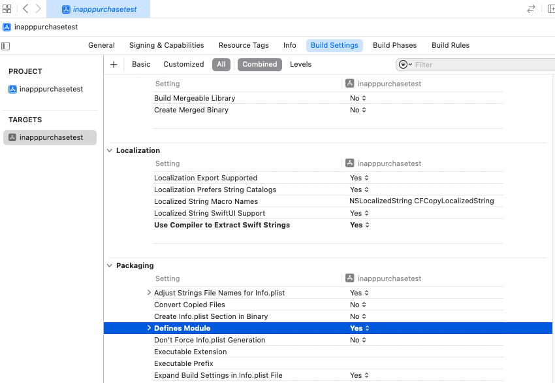Screen dimensions: 555x383
Task: Switch to the Levels view
Action: click(x=300, y=64)
